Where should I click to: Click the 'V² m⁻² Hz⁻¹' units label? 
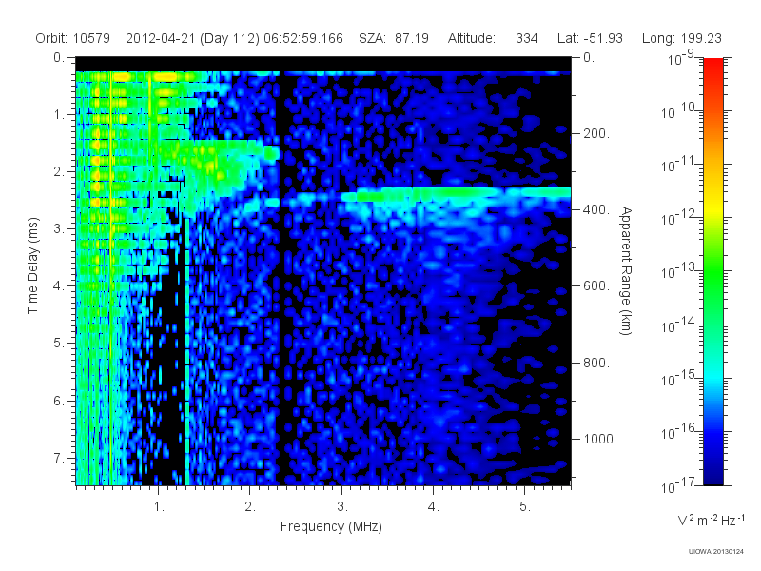pos(711,520)
